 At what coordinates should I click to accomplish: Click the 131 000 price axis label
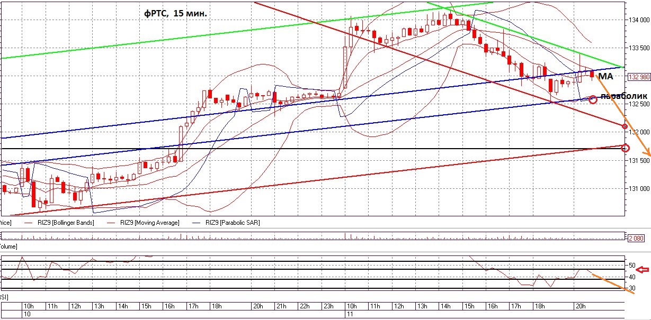639,188
